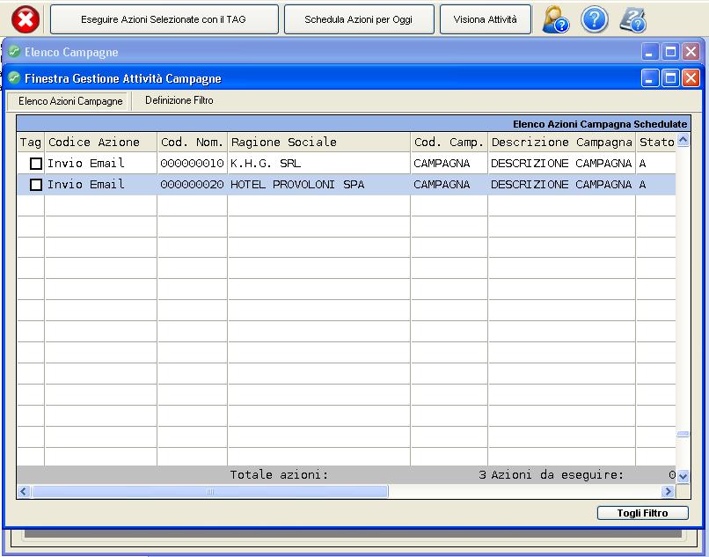Tick the Tag checkbox for K.H.G. SRL row
This screenshot has height=557, width=709.
pyautogui.click(x=36, y=164)
